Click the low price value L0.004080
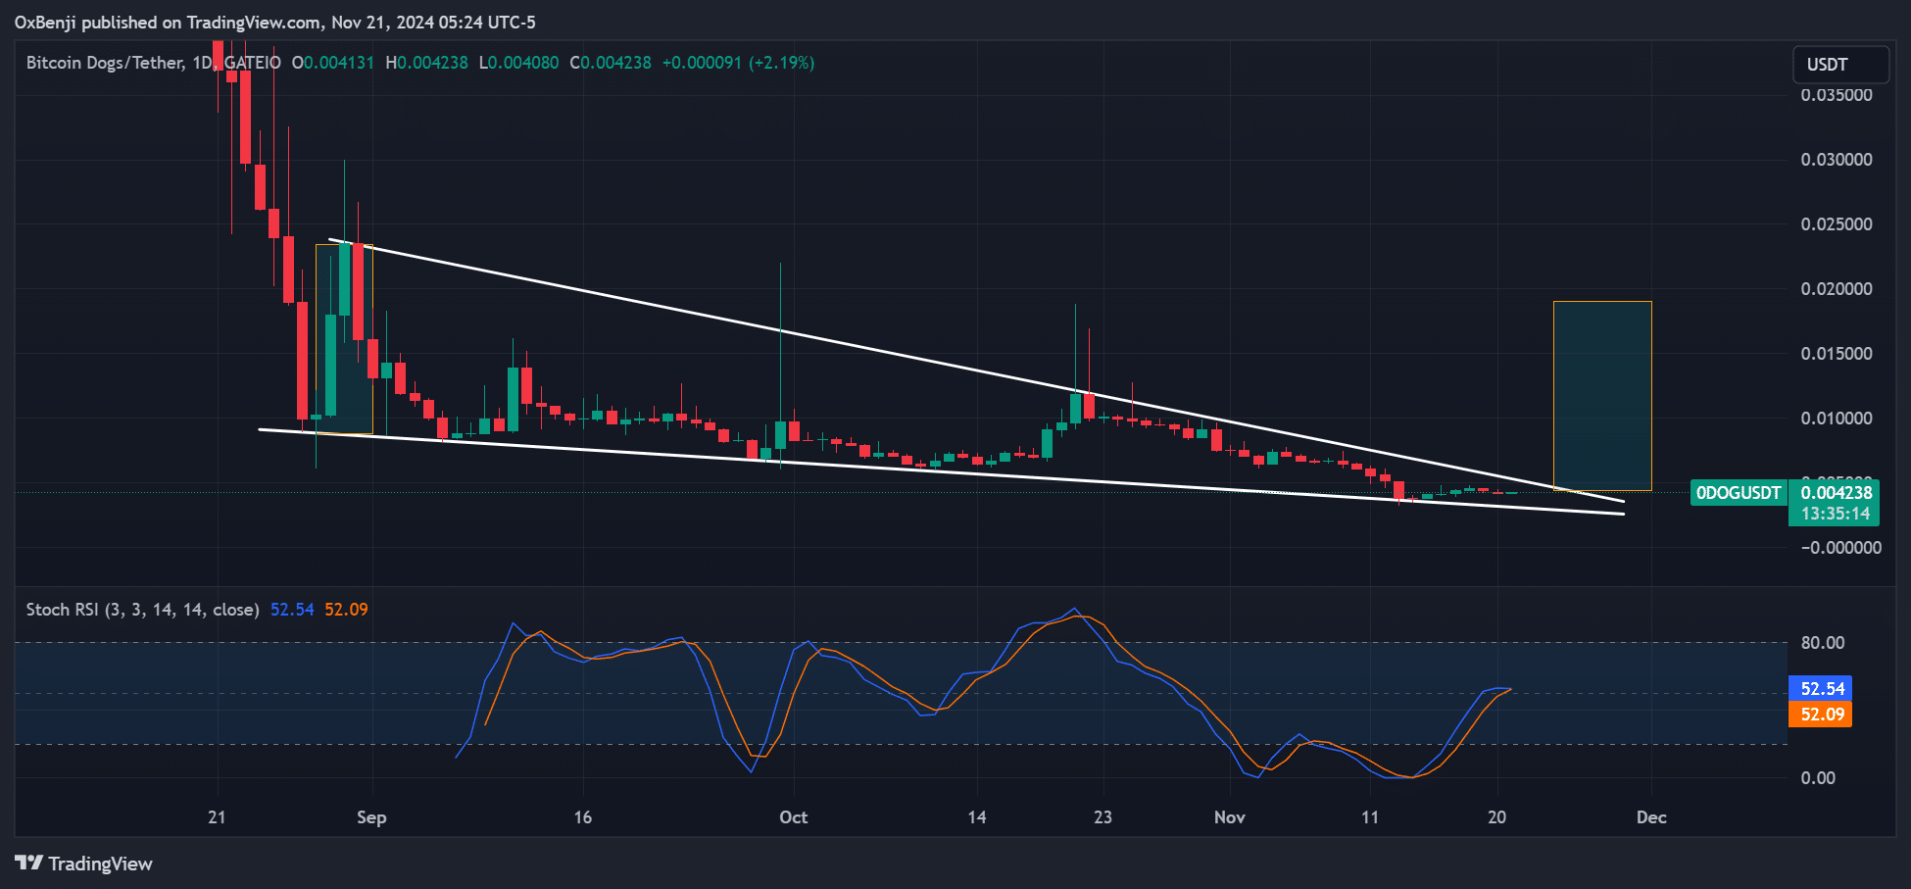Viewport: 1911px width, 889px height. (x=518, y=63)
